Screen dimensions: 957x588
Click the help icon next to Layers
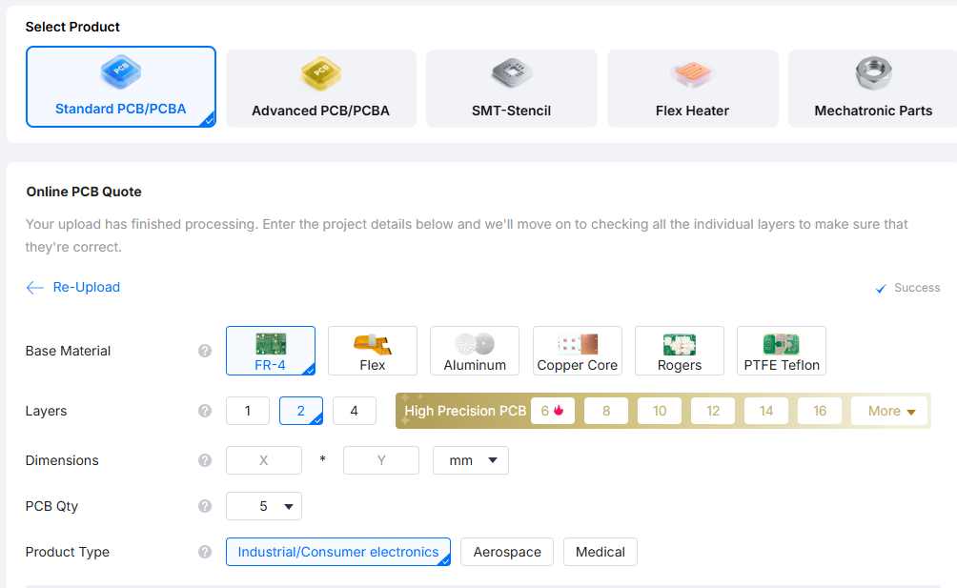pos(204,412)
